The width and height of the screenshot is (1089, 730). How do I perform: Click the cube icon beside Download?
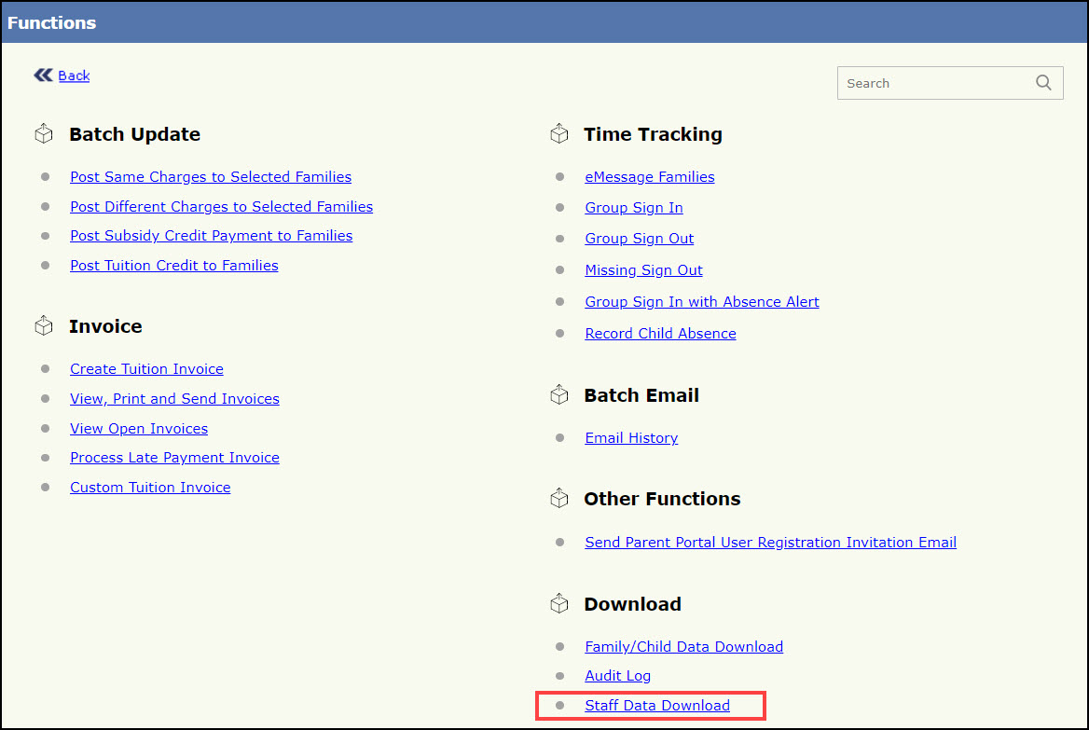[x=558, y=604]
